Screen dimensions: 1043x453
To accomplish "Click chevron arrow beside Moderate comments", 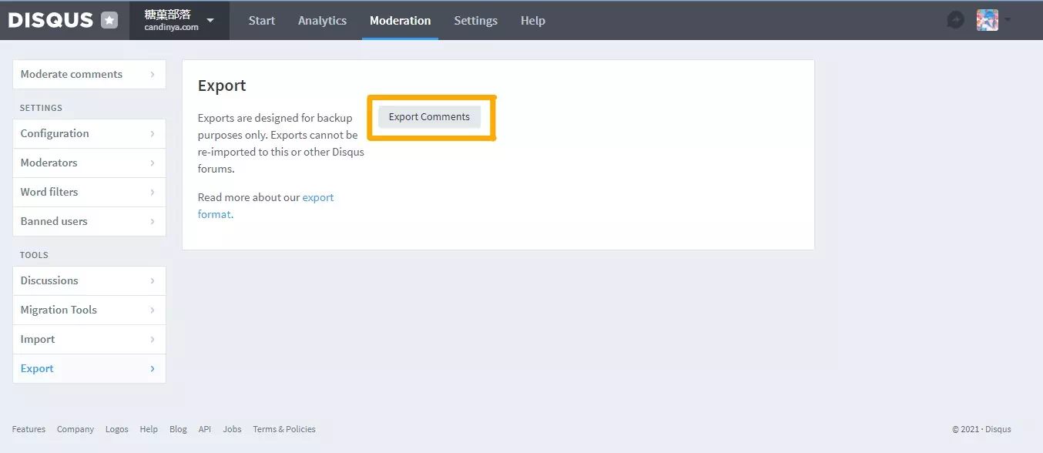I will click(153, 74).
